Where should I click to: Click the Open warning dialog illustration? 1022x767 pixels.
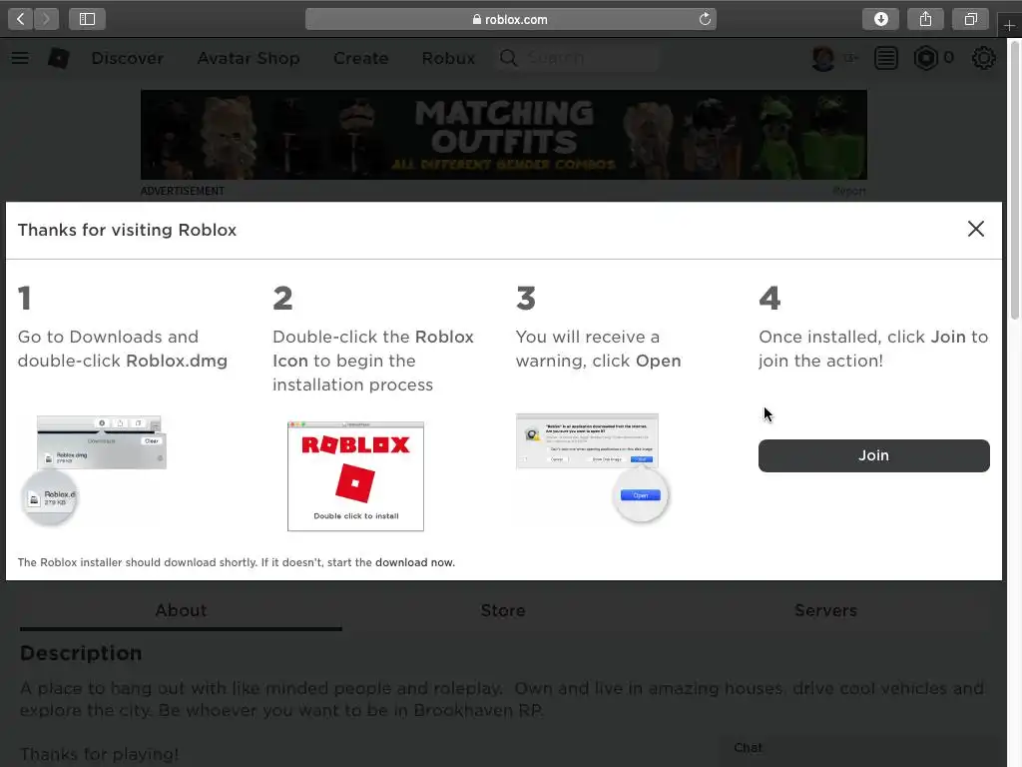(x=592, y=466)
